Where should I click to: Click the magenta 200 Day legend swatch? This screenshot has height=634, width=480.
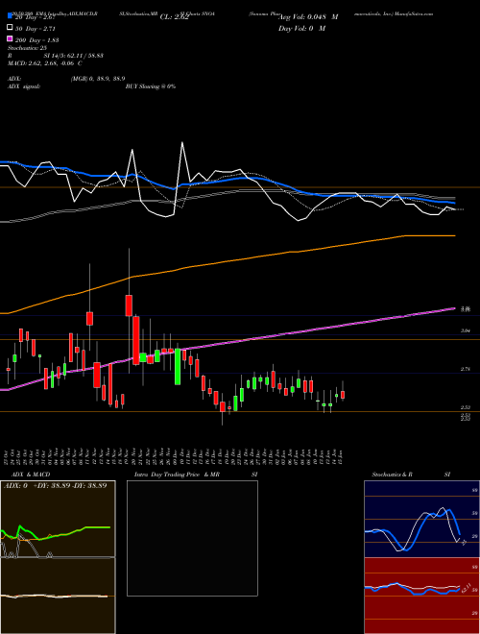(x=10, y=39)
